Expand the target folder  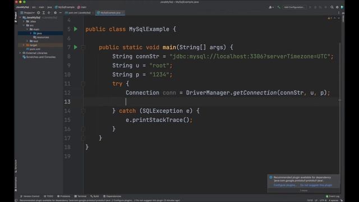click(x=24, y=45)
